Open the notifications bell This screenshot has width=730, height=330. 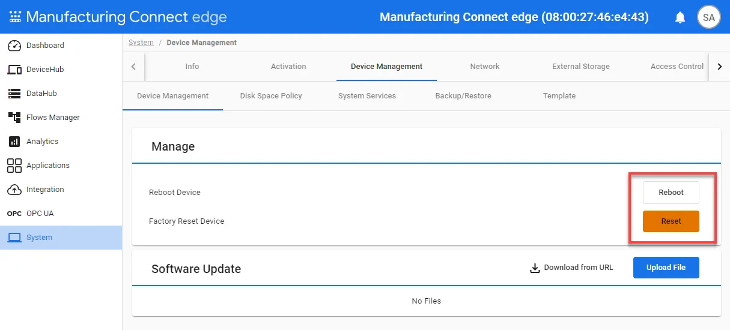click(x=680, y=17)
